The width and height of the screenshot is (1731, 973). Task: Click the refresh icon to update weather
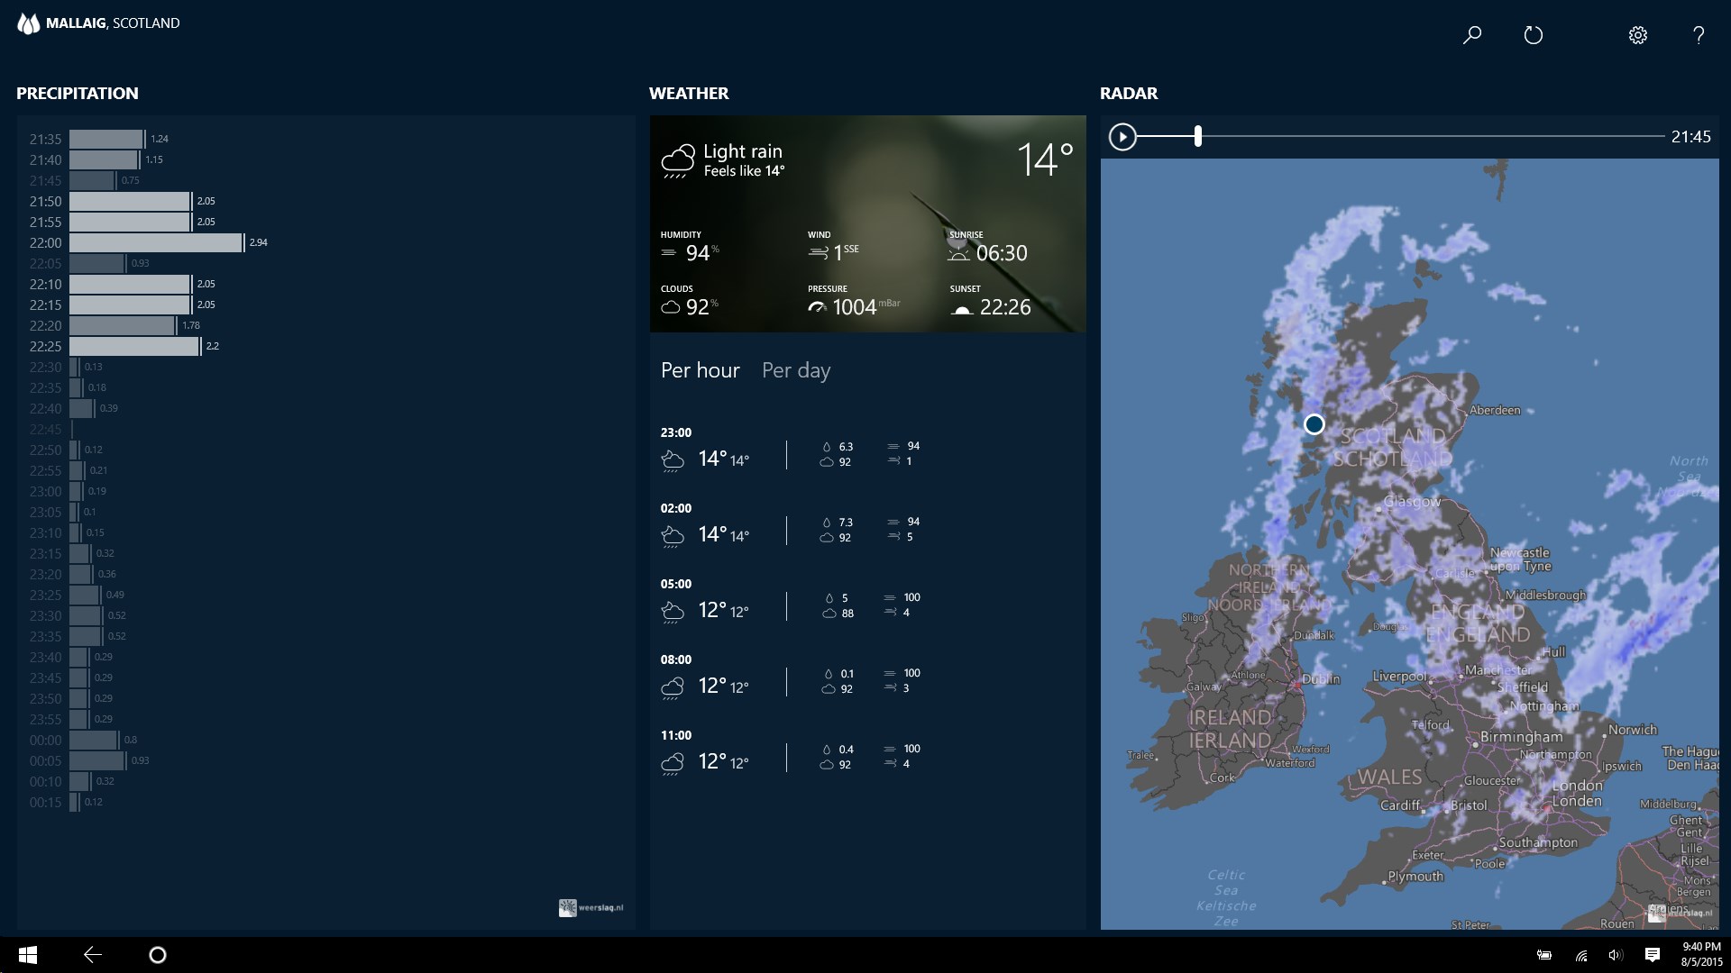coord(1533,34)
